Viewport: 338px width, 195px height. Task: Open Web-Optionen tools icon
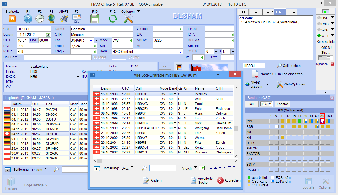[x=280, y=84]
